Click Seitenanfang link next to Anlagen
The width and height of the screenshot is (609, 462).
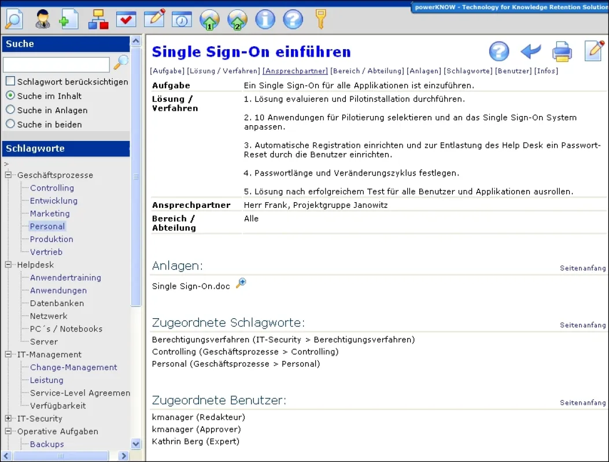pos(582,268)
